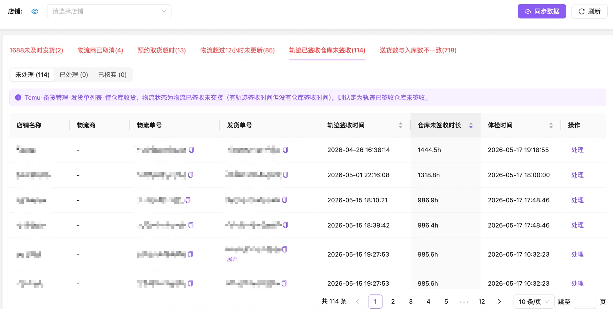This screenshot has height=309, width=613.
Task: Expand shipment numbers with 展开 link
Action: (232, 259)
